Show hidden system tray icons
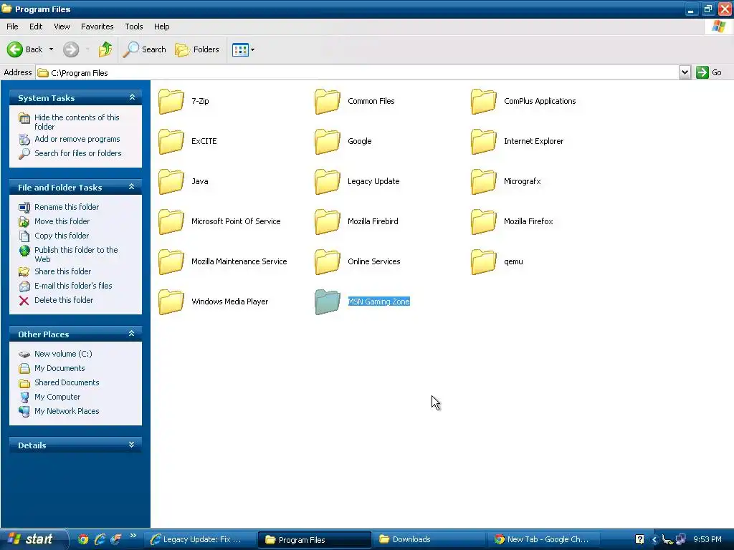Viewport: 734px width, 550px height. click(x=654, y=540)
